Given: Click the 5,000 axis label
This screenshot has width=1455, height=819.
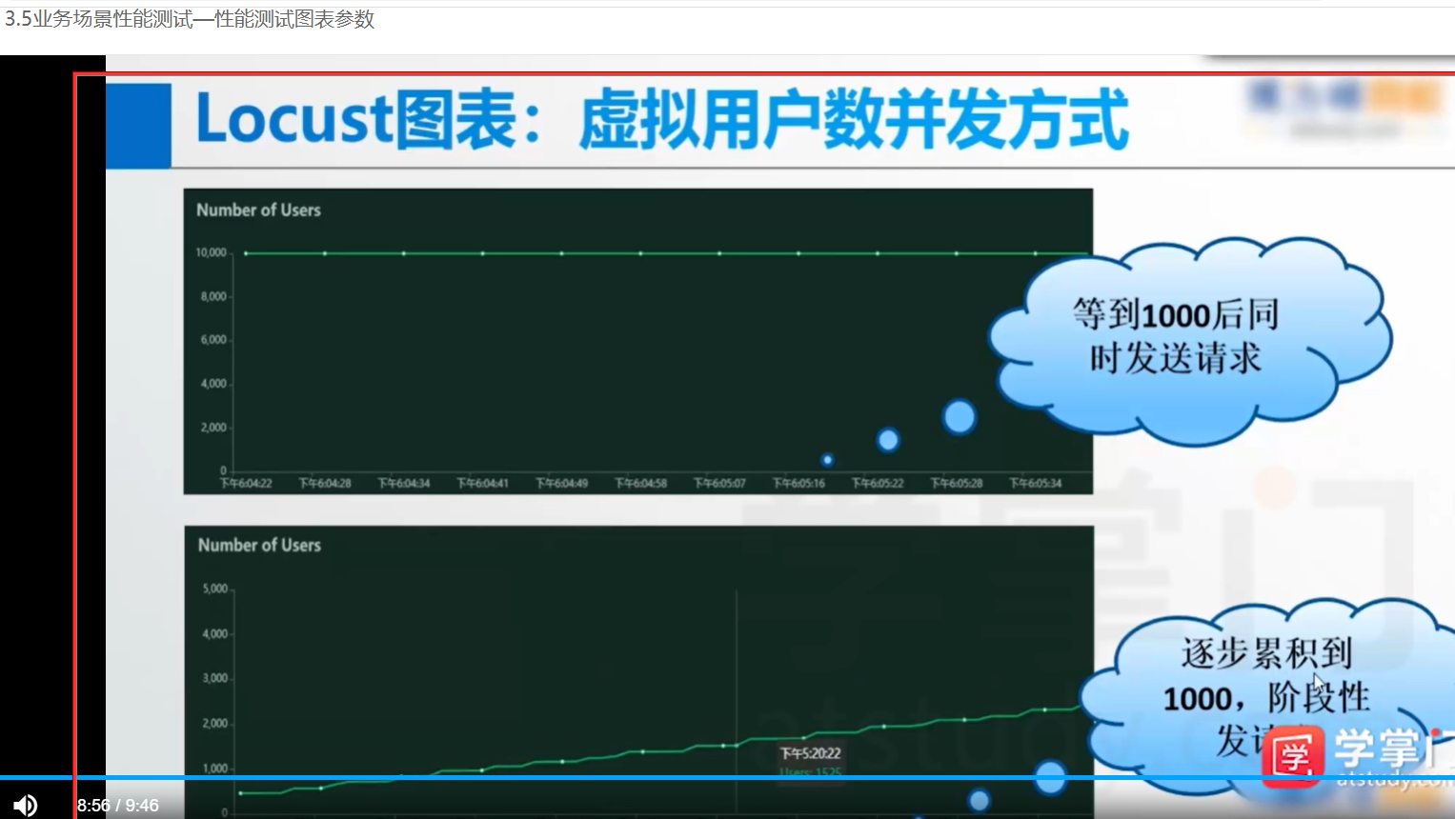Looking at the screenshot, I should click(215, 589).
